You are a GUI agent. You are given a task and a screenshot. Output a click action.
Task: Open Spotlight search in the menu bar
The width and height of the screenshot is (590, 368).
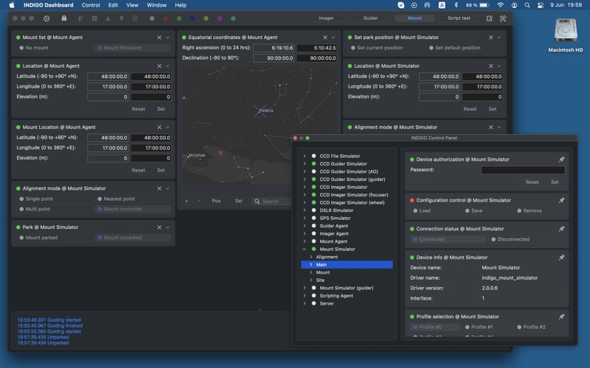[527, 5]
